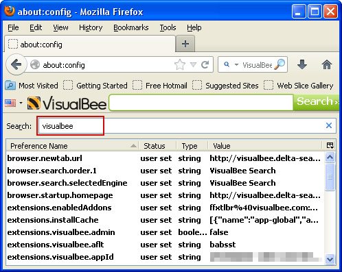The width and height of the screenshot is (342, 272).
Task: Select the about:config tab
Action: (90, 44)
